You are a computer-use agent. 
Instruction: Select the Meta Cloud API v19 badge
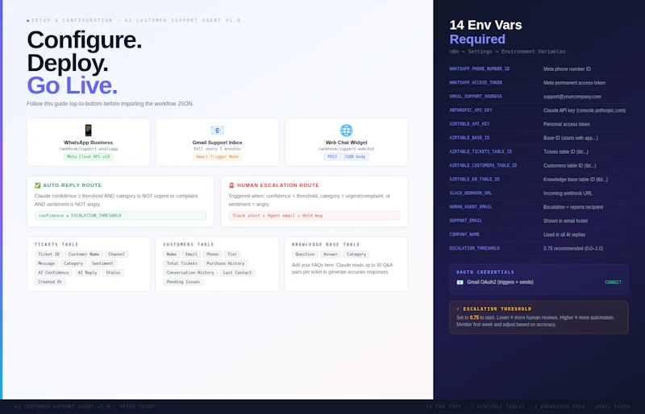point(89,156)
